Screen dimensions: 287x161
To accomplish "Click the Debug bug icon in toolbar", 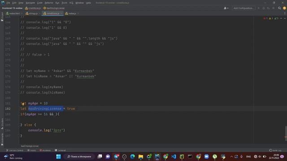I will [x=264, y=8].
